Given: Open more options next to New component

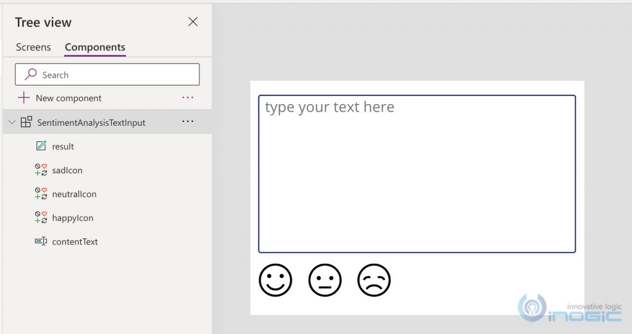Looking at the screenshot, I should click(188, 97).
